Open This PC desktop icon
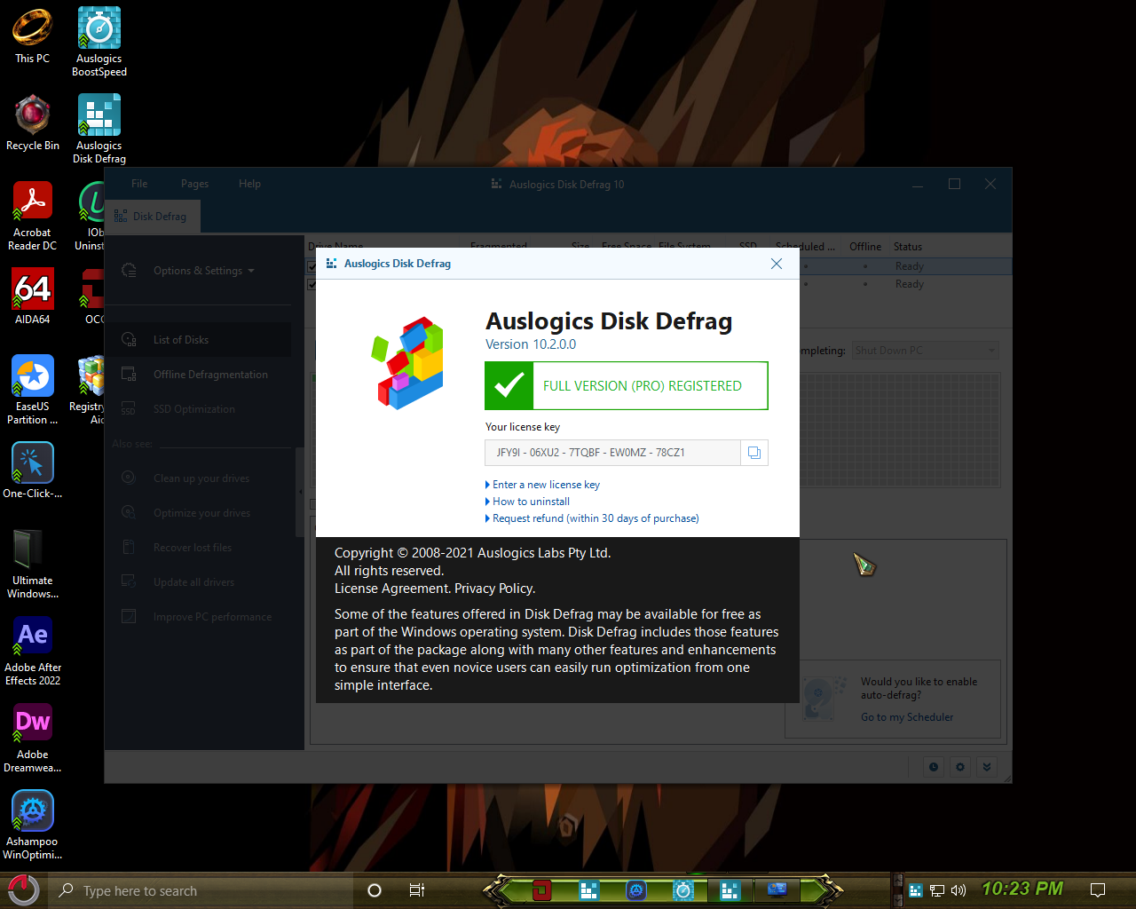1136x909 pixels. click(32, 36)
